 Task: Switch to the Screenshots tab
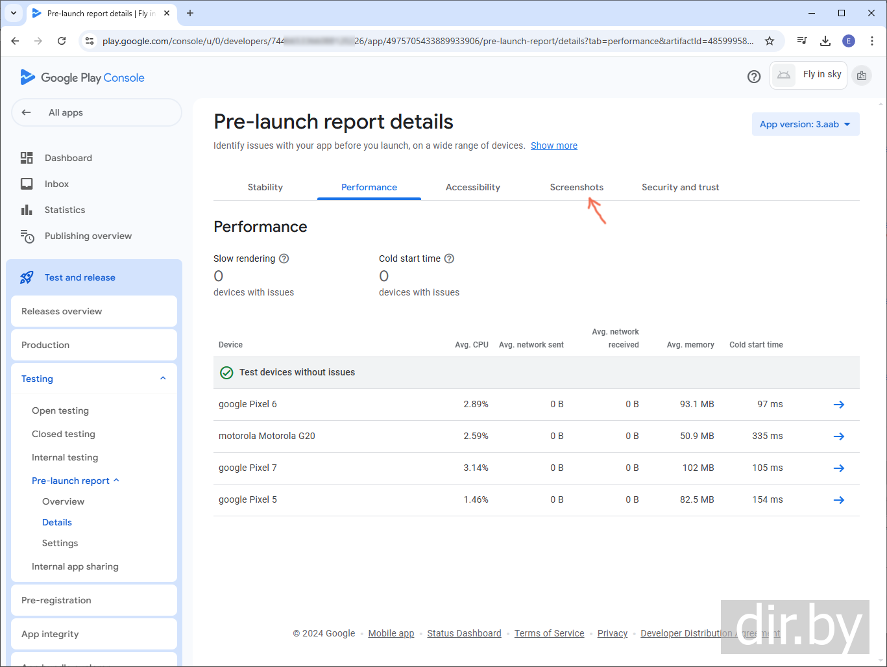576,187
